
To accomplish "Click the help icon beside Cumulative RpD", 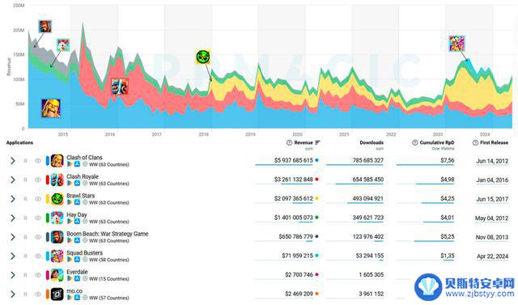I will coord(415,142).
